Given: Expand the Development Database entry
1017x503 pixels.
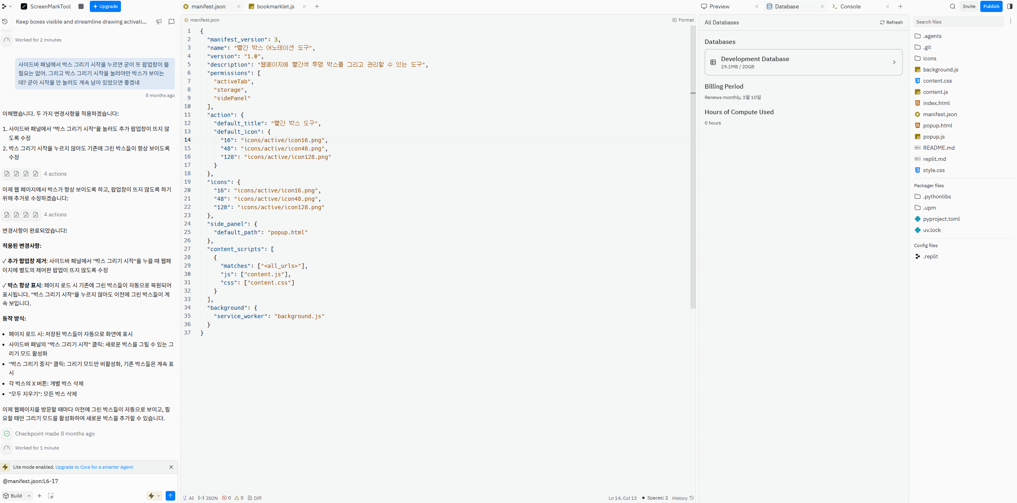Looking at the screenshot, I should point(803,62).
